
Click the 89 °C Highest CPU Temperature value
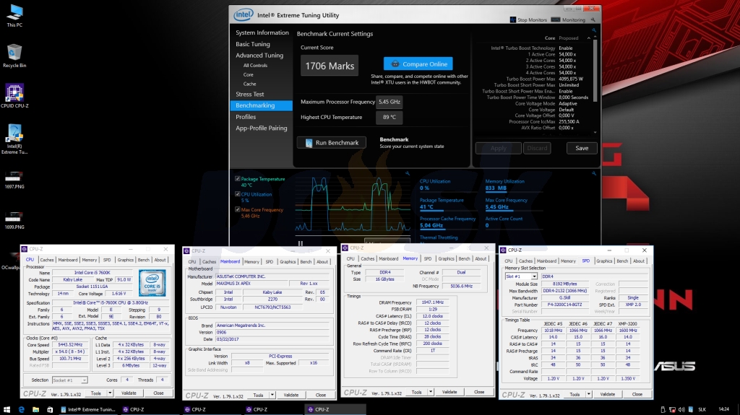point(390,117)
